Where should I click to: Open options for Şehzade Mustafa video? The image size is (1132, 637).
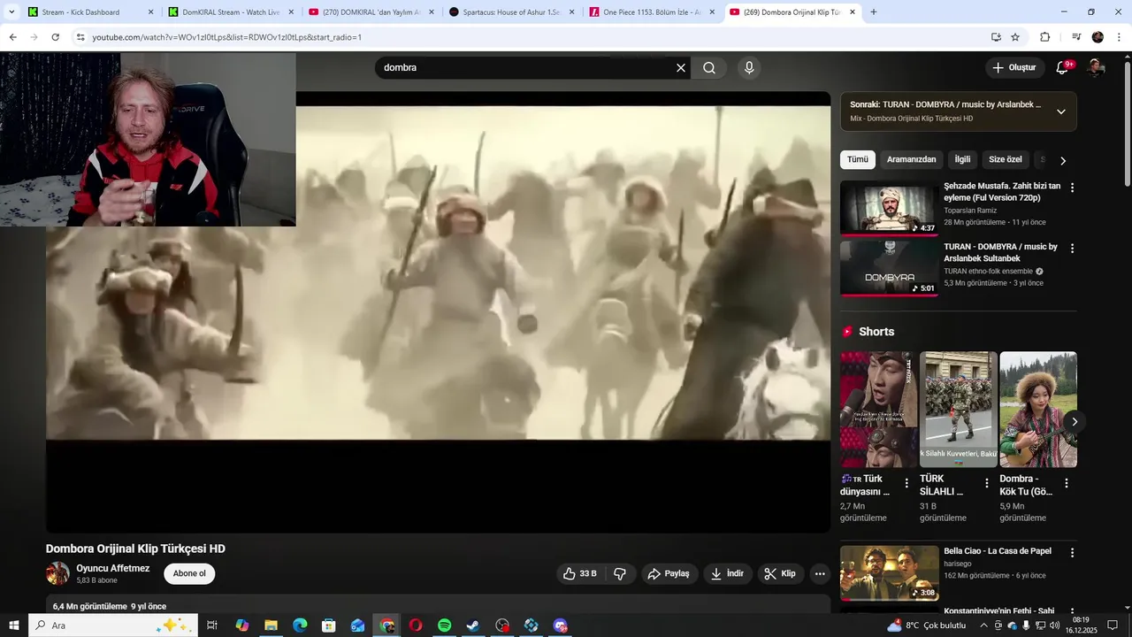point(1072,188)
